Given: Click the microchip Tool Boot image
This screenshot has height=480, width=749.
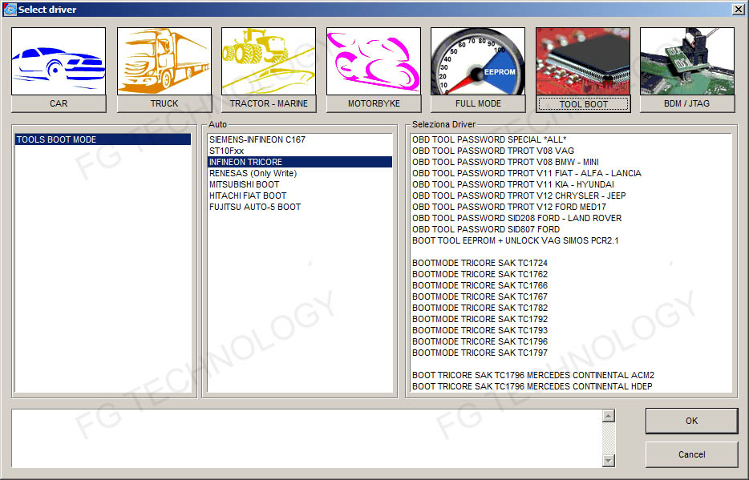Looking at the screenshot, I should coord(583,61).
